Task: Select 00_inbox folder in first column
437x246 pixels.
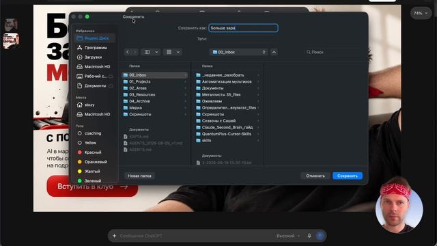Action: (155, 75)
